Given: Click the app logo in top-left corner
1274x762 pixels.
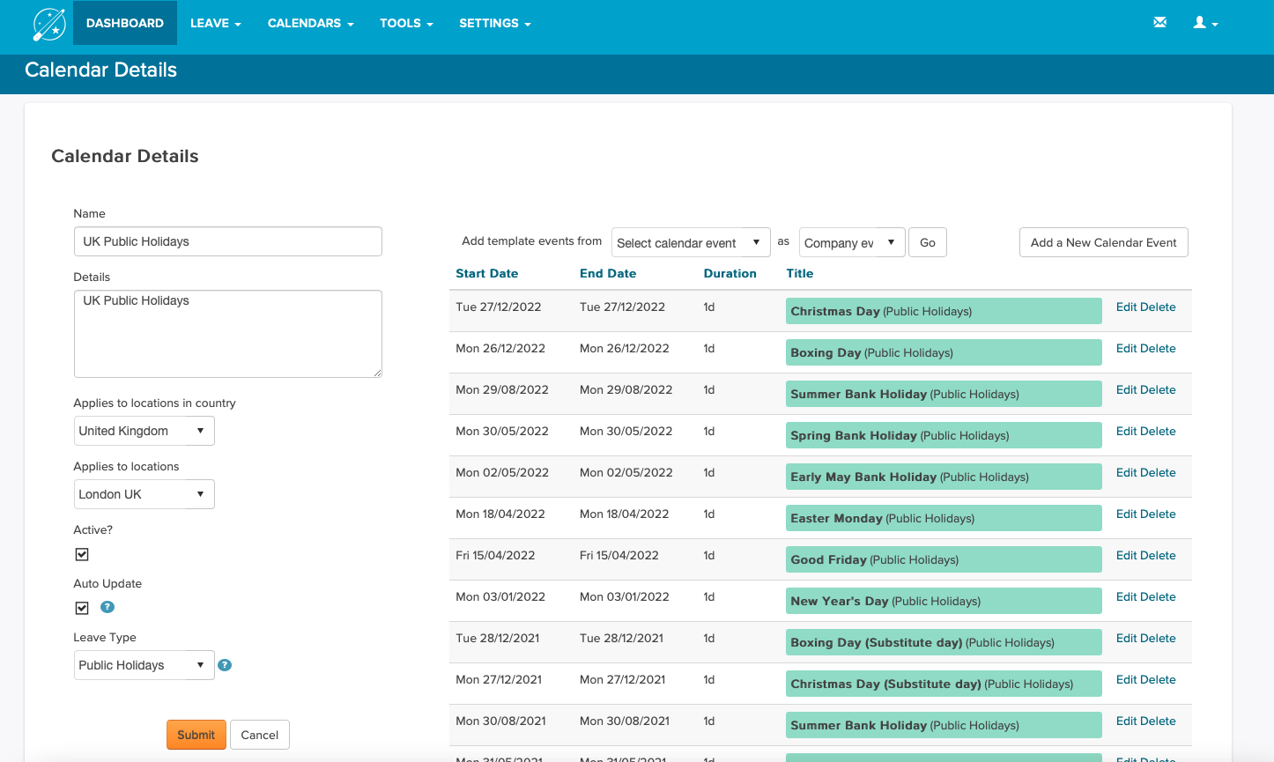Looking at the screenshot, I should click(x=49, y=24).
